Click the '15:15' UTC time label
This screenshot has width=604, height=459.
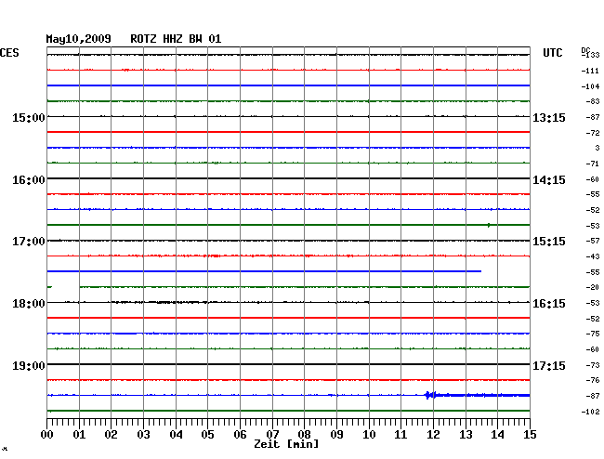coord(549,242)
